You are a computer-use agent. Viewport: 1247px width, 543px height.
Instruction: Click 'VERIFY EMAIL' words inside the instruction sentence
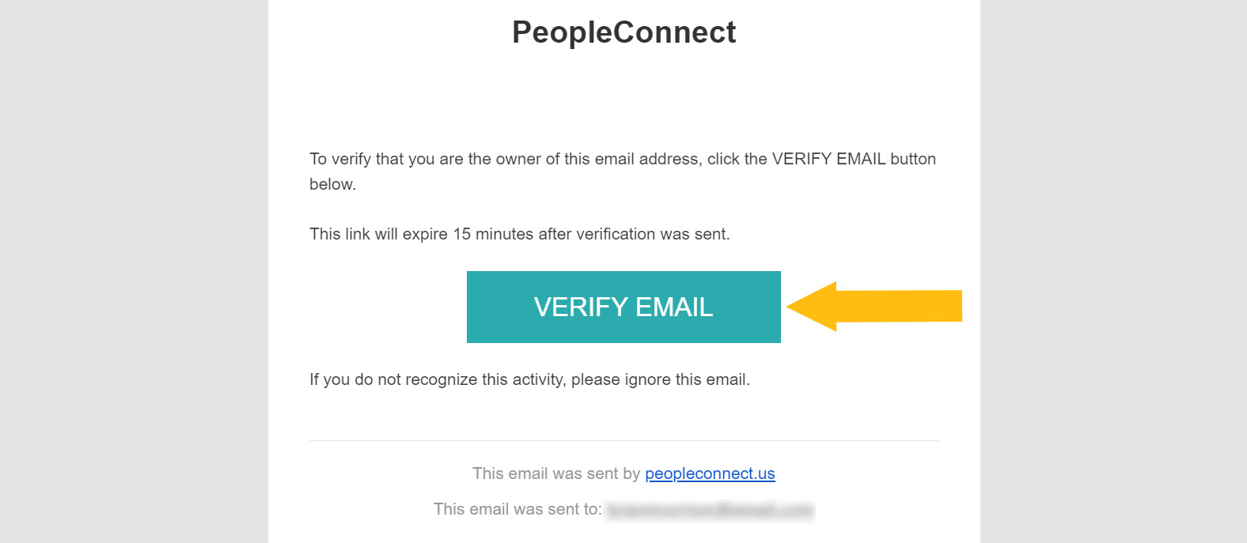pos(828,159)
